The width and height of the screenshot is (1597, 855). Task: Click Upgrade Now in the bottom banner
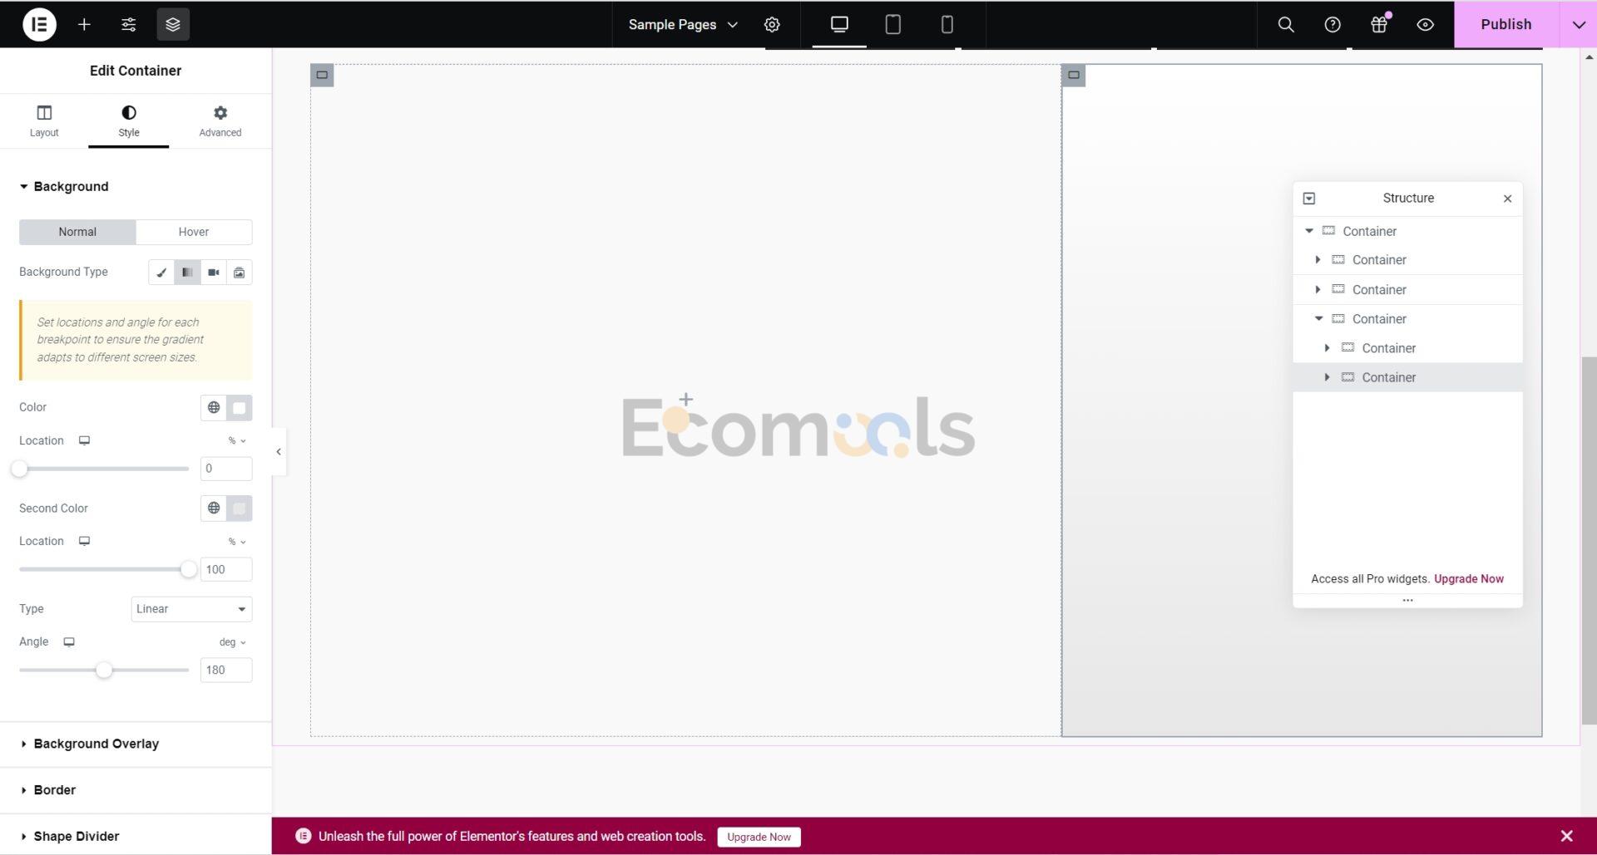[759, 838]
